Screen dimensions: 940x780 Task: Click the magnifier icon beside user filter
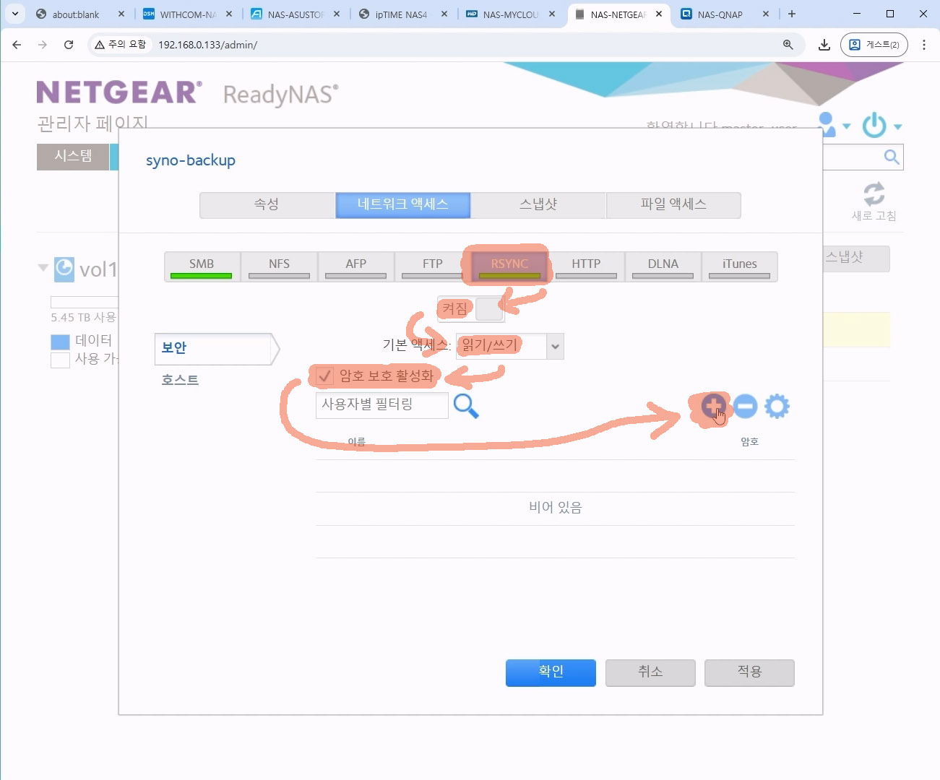pos(466,406)
